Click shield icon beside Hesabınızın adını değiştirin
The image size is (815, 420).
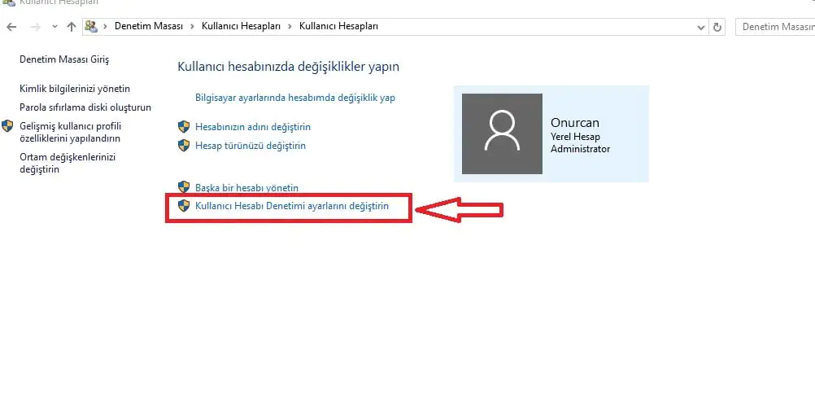coord(184,126)
